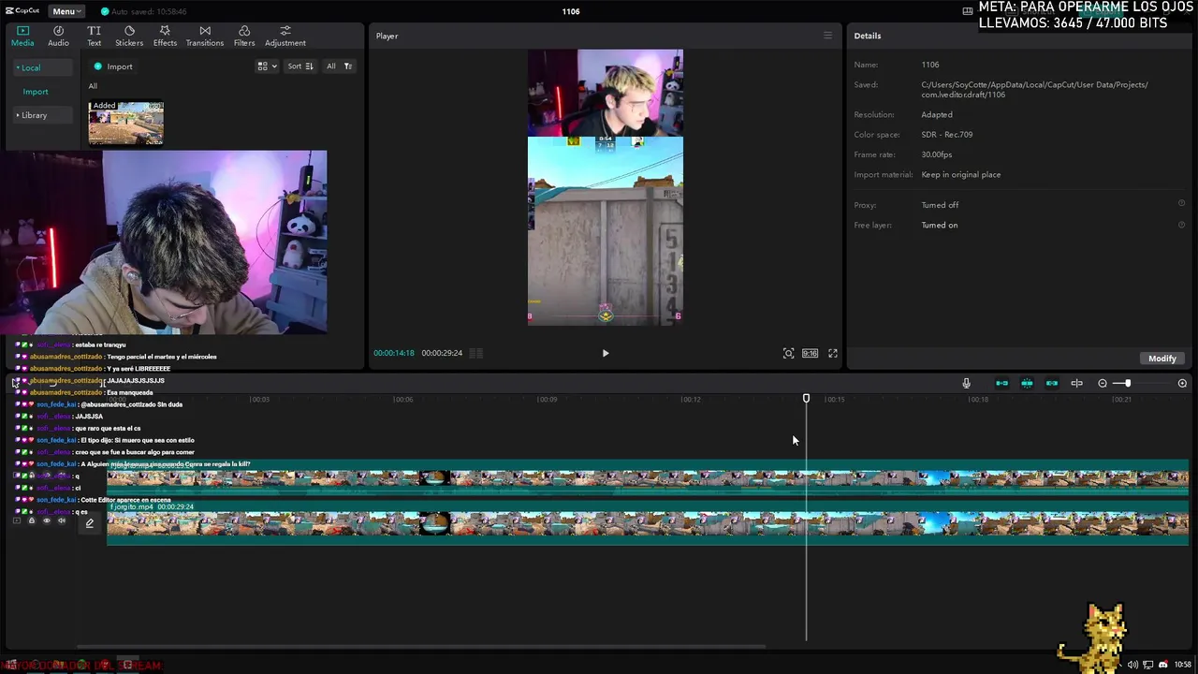
Task: Open the Filters tab
Action: click(244, 36)
